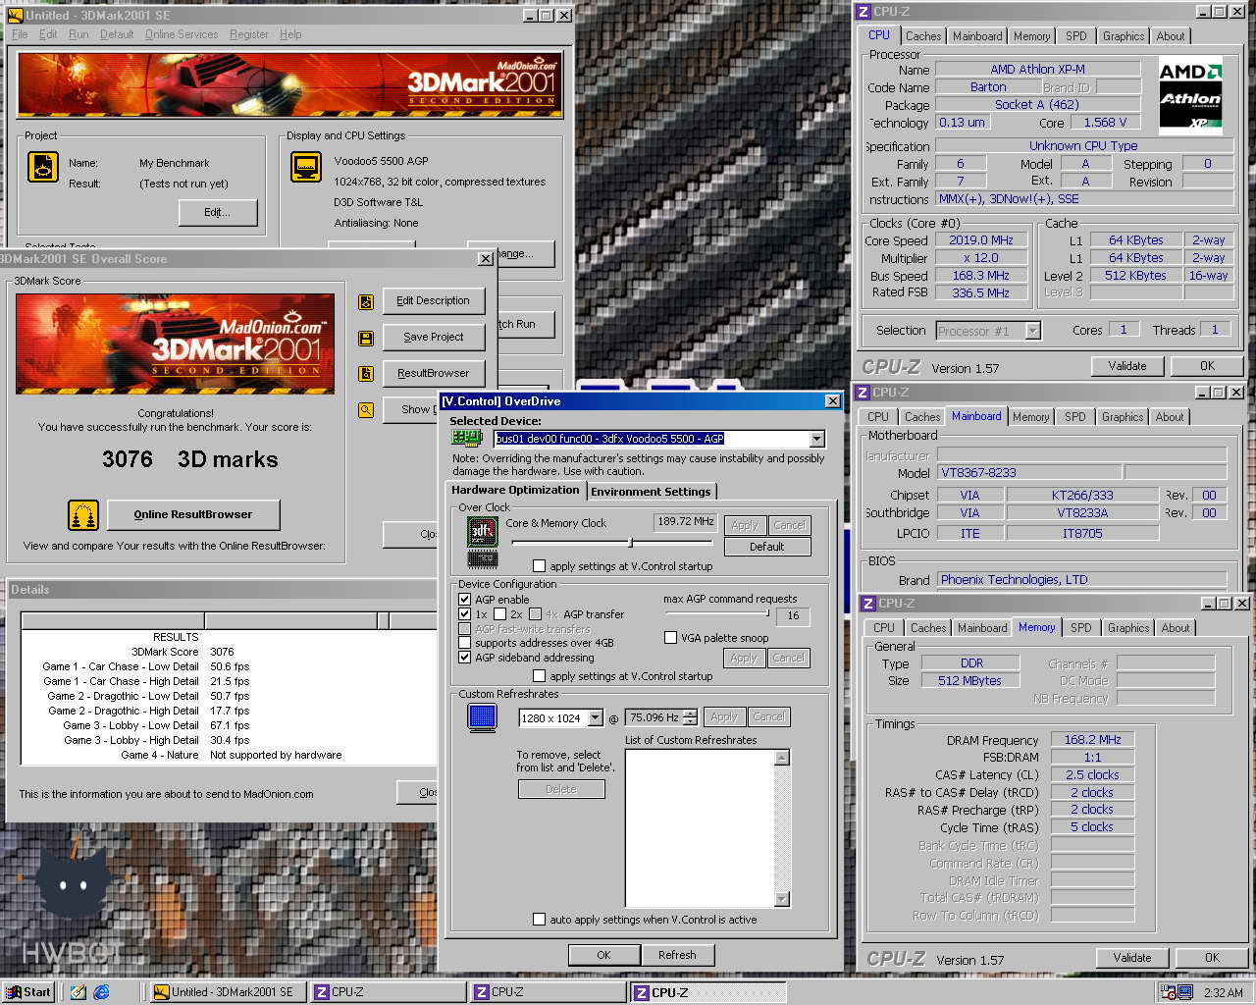Image resolution: width=1256 pixels, height=1005 pixels.
Task: Toggle supports addresses over 4GB checkbox
Action: (464, 644)
